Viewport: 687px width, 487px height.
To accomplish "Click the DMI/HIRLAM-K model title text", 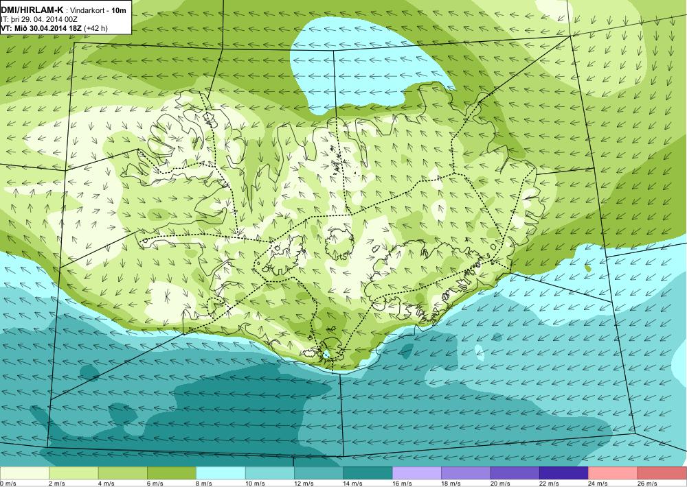I will 31,10.
